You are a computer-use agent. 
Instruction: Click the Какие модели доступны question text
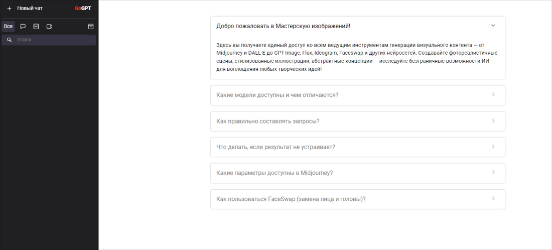coord(277,95)
